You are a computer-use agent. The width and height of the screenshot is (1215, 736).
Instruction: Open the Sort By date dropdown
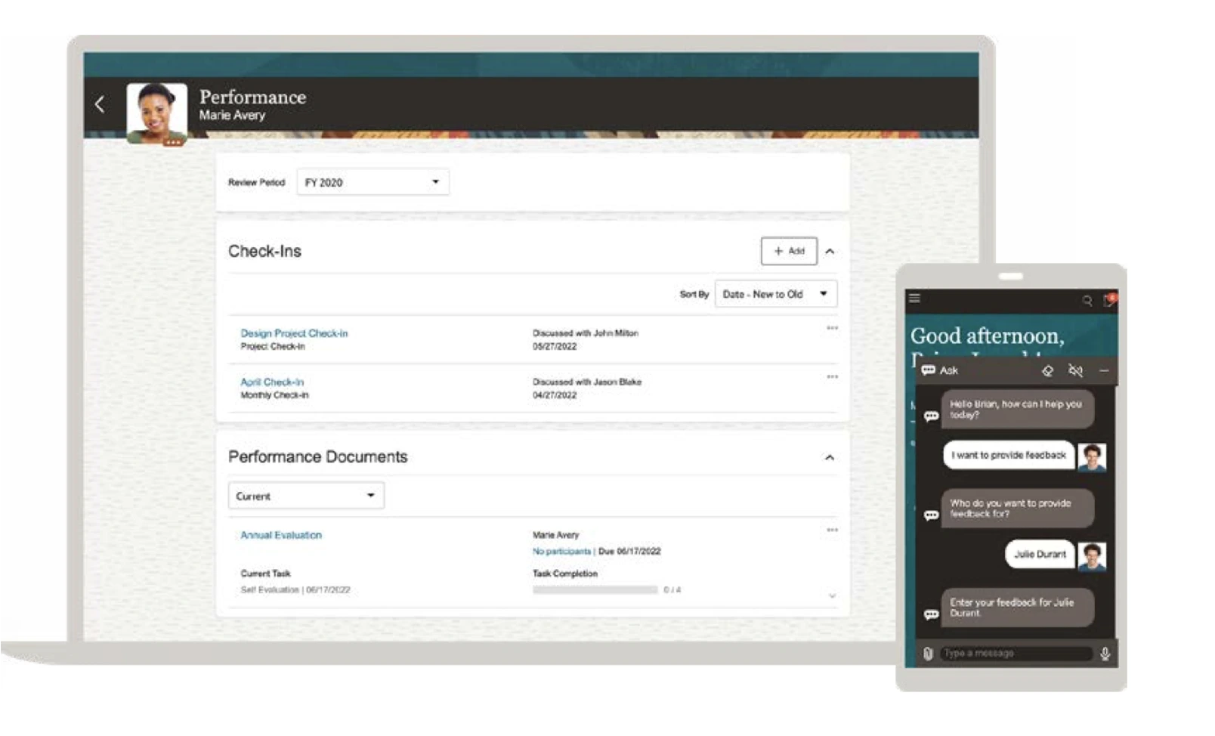pos(775,294)
